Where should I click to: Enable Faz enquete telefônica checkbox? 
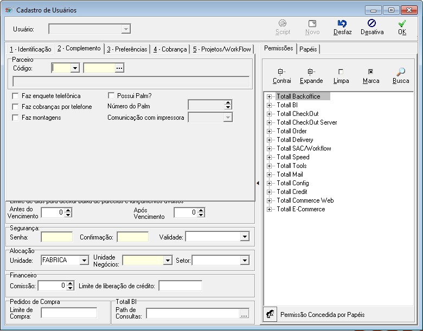click(15, 96)
